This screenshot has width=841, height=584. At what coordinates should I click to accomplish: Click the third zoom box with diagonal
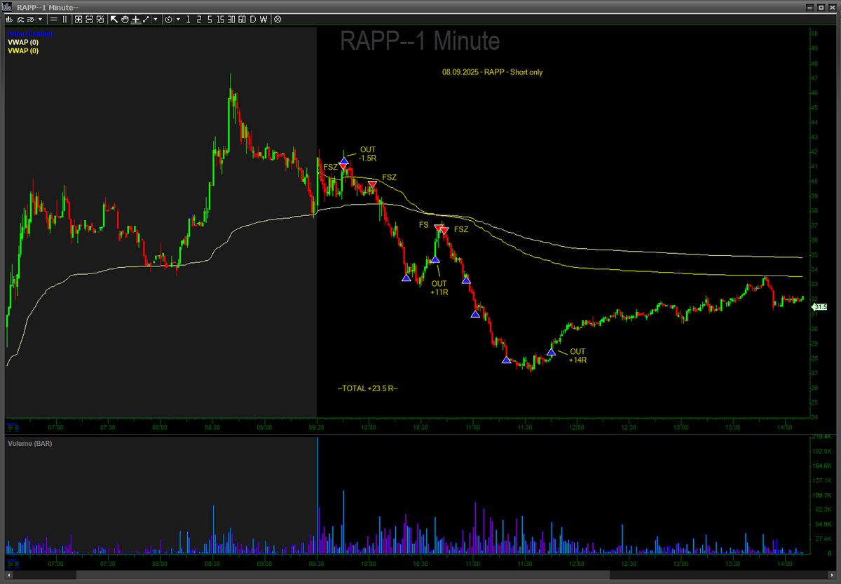pos(100,20)
